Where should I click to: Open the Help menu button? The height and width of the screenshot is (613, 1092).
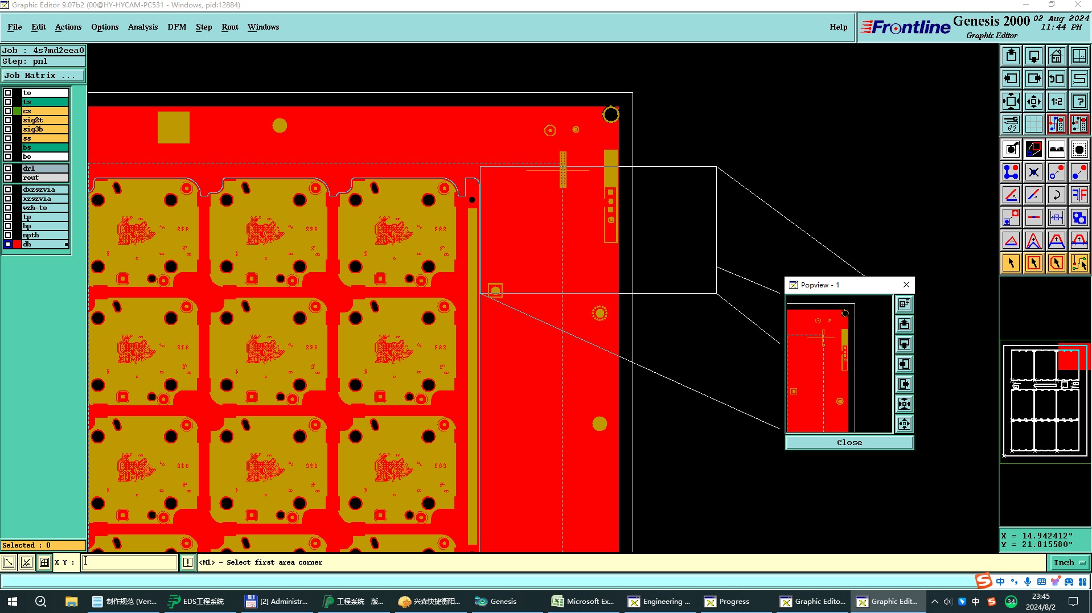point(838,27)
